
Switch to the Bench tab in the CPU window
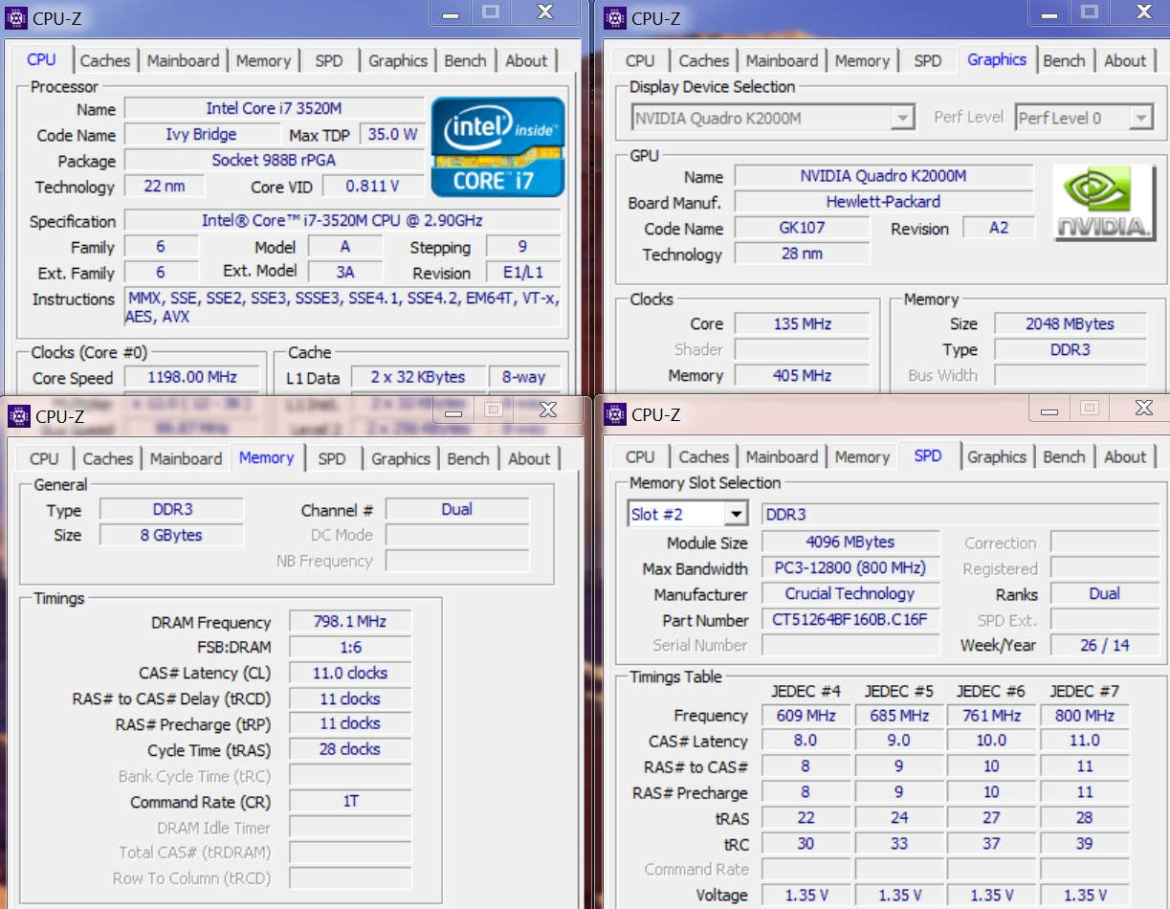pos(466,60)
